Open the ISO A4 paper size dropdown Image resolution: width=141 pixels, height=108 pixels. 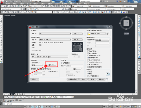point(50,57)
